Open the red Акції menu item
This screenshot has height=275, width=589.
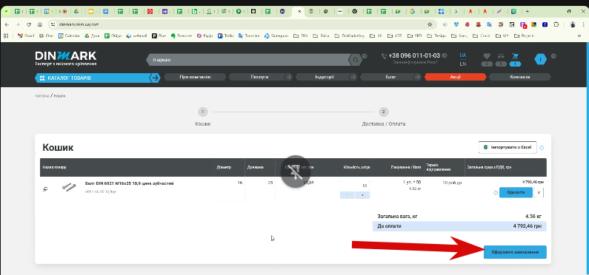coord(456,77)
